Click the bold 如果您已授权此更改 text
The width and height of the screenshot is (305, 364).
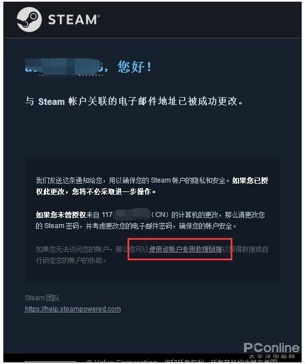click(152, 186)
